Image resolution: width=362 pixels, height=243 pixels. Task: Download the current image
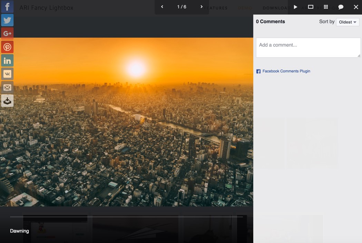pyautogui.click(x=7, y=101)
